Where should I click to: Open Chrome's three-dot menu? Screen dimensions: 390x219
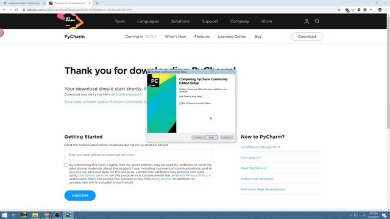point(386,10)
